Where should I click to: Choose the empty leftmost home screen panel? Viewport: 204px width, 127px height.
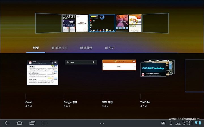coord(48,23)
